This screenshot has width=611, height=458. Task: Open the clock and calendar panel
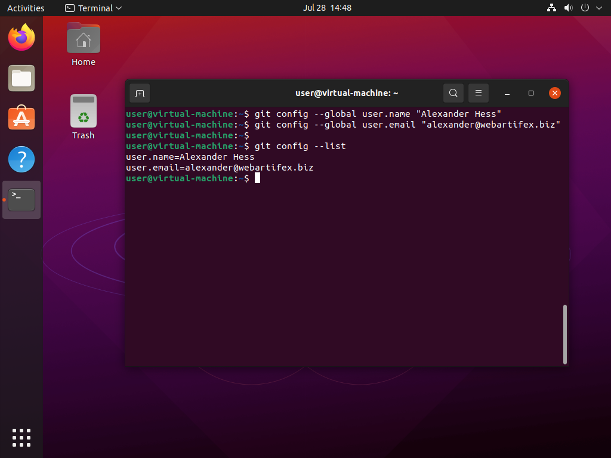click(327, 8)
